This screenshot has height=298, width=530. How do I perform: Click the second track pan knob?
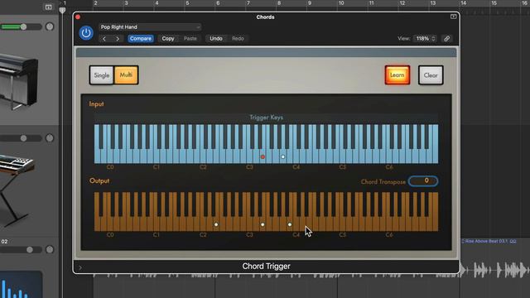[x=50, y=138]
